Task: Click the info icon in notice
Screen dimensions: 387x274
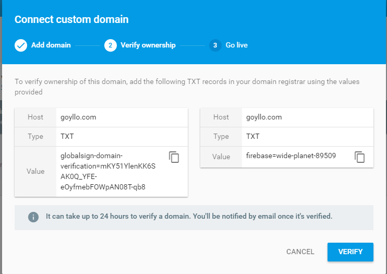Action: coord(33,217)
